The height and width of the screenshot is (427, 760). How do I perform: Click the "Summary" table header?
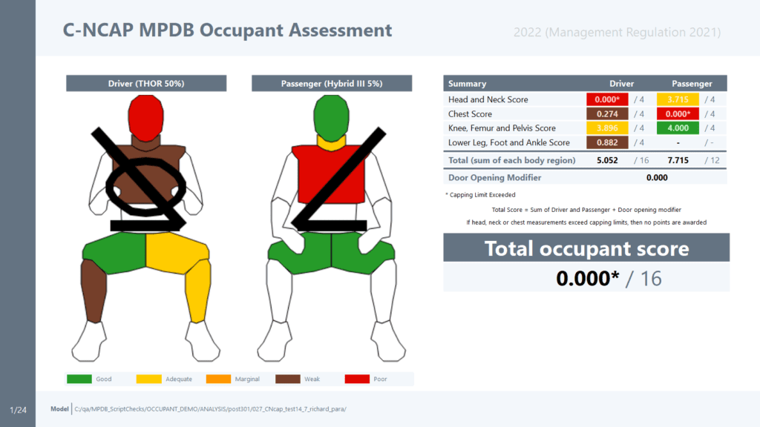(468, 83)
